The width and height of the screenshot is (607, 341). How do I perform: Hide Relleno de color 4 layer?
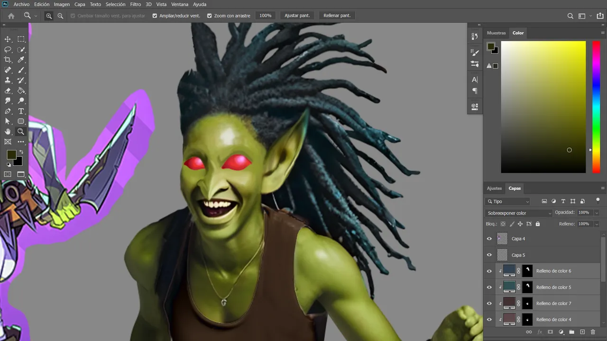click(x=489, y=319)
